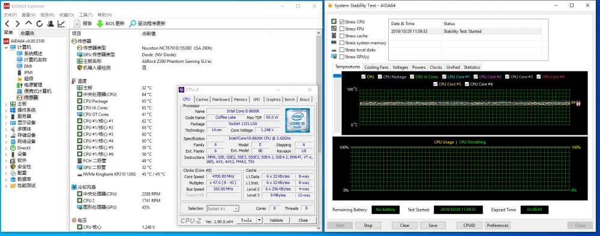
Task: Expand the 显示设备 tree node
Action: (6, 123)
